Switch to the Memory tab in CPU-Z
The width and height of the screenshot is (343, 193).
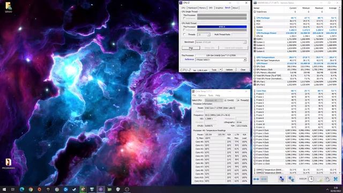click(x=203, y=8)
